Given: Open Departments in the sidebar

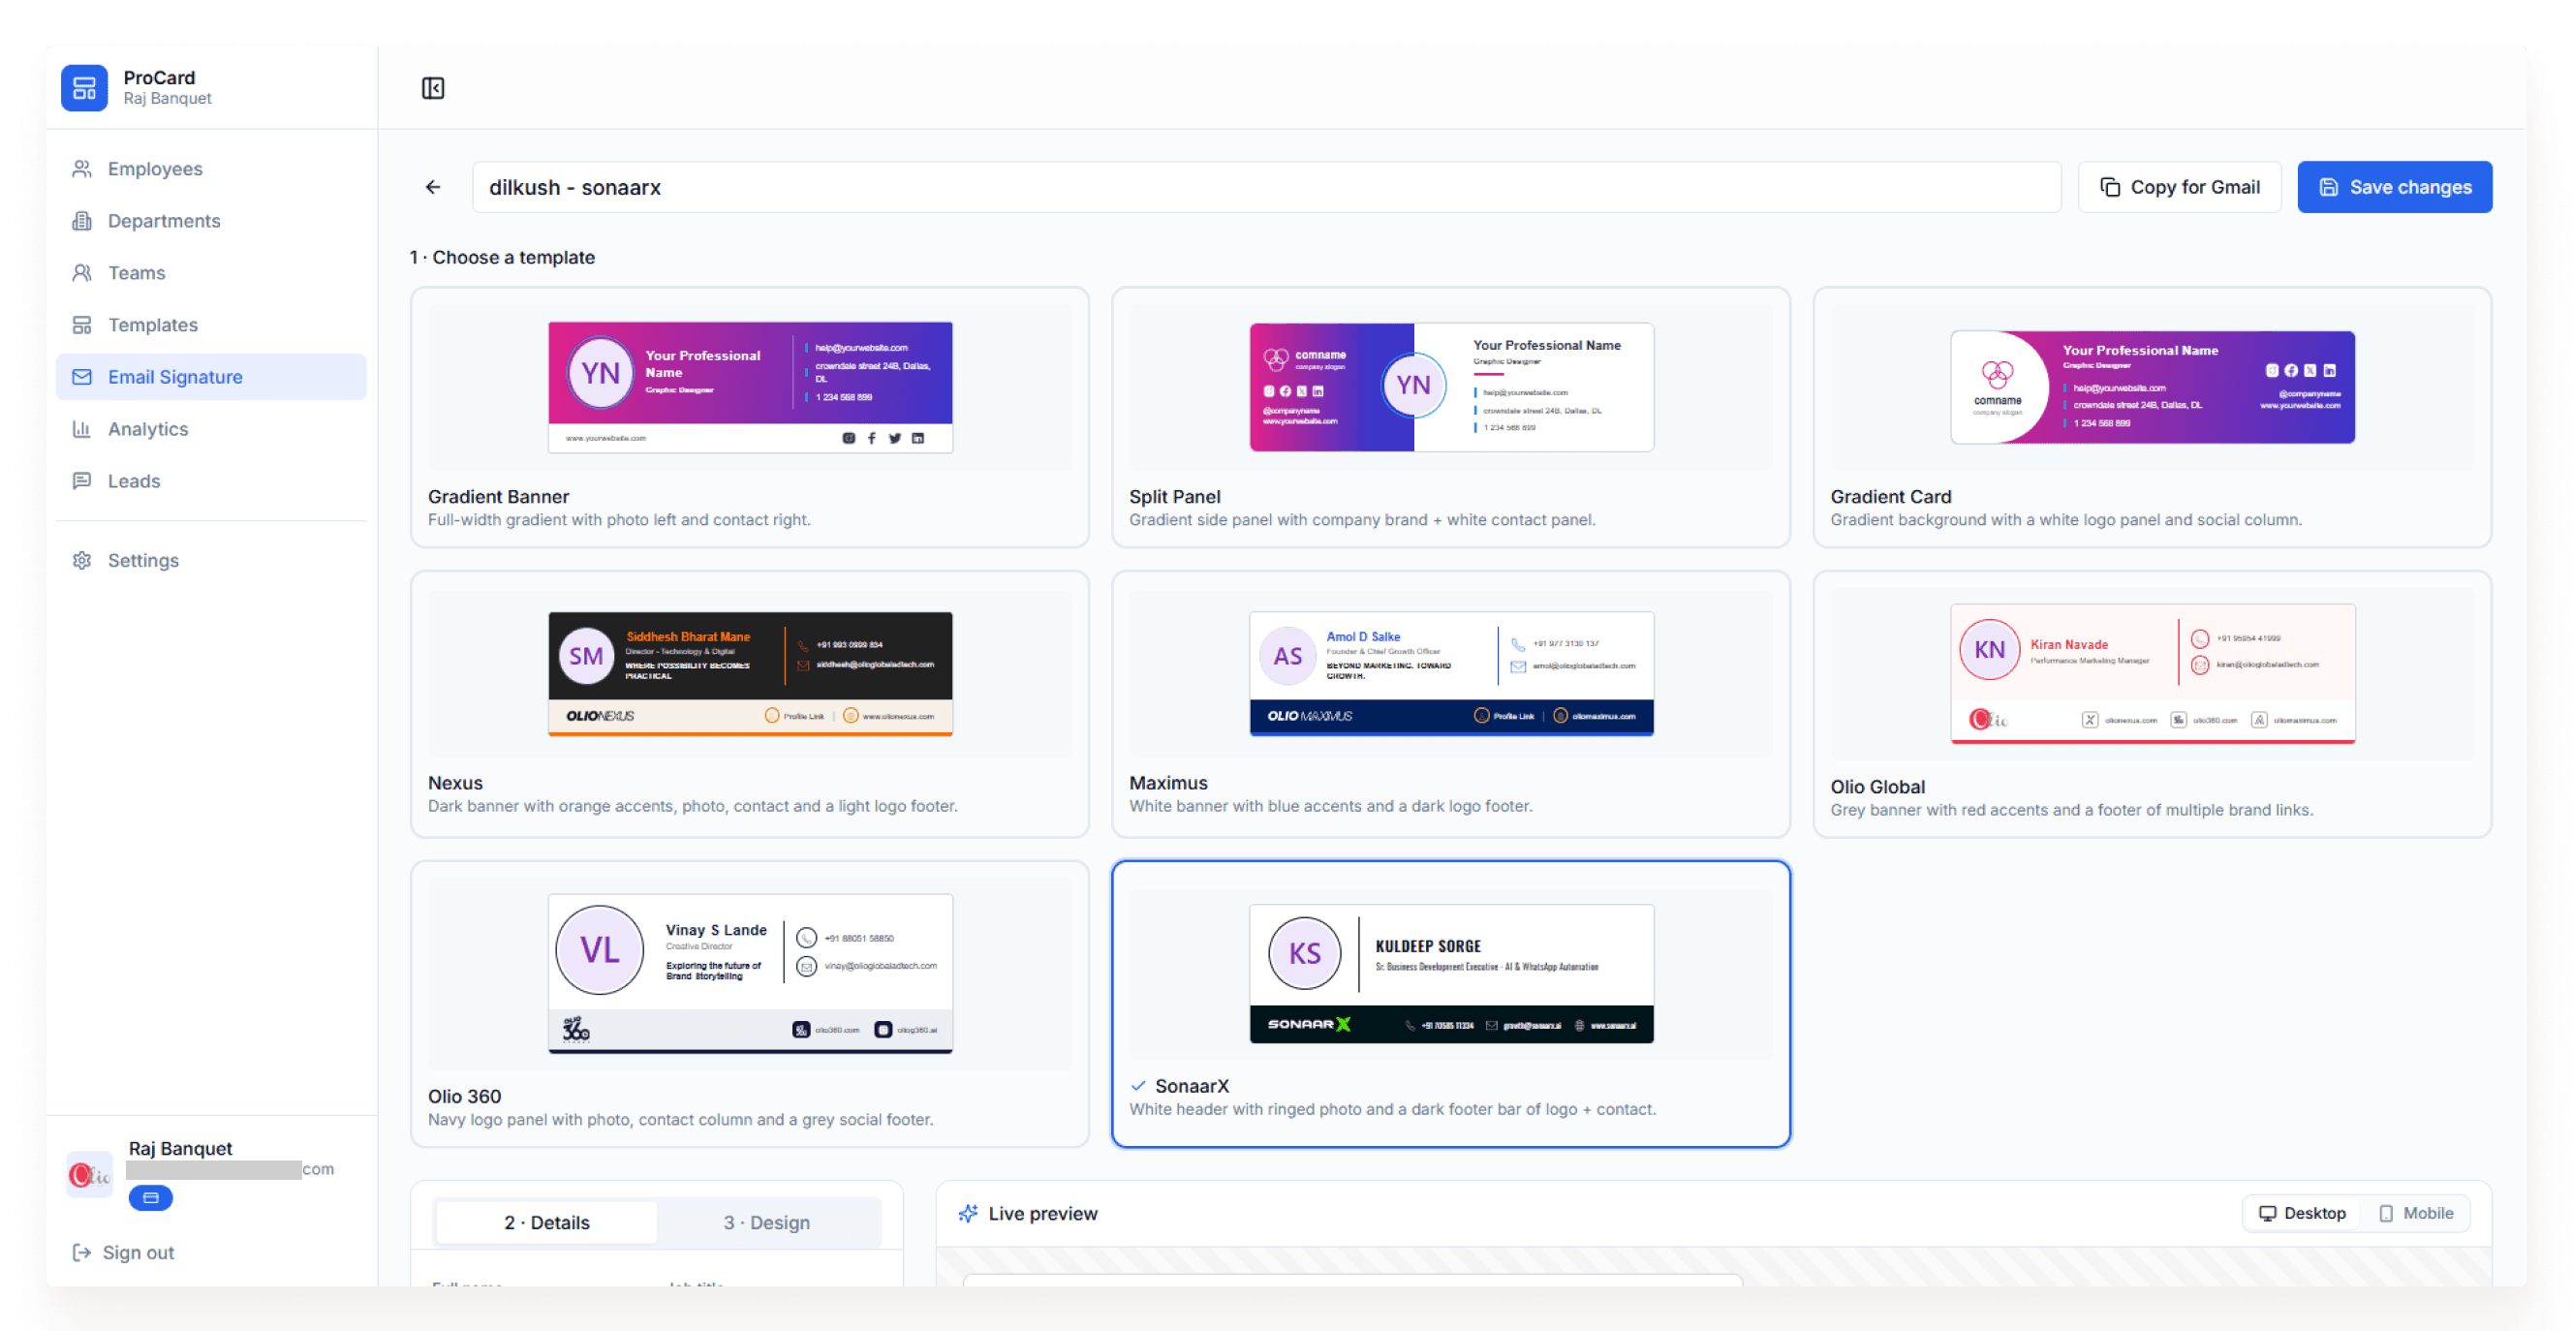Looking at the screenshot, I should [211, 221].
